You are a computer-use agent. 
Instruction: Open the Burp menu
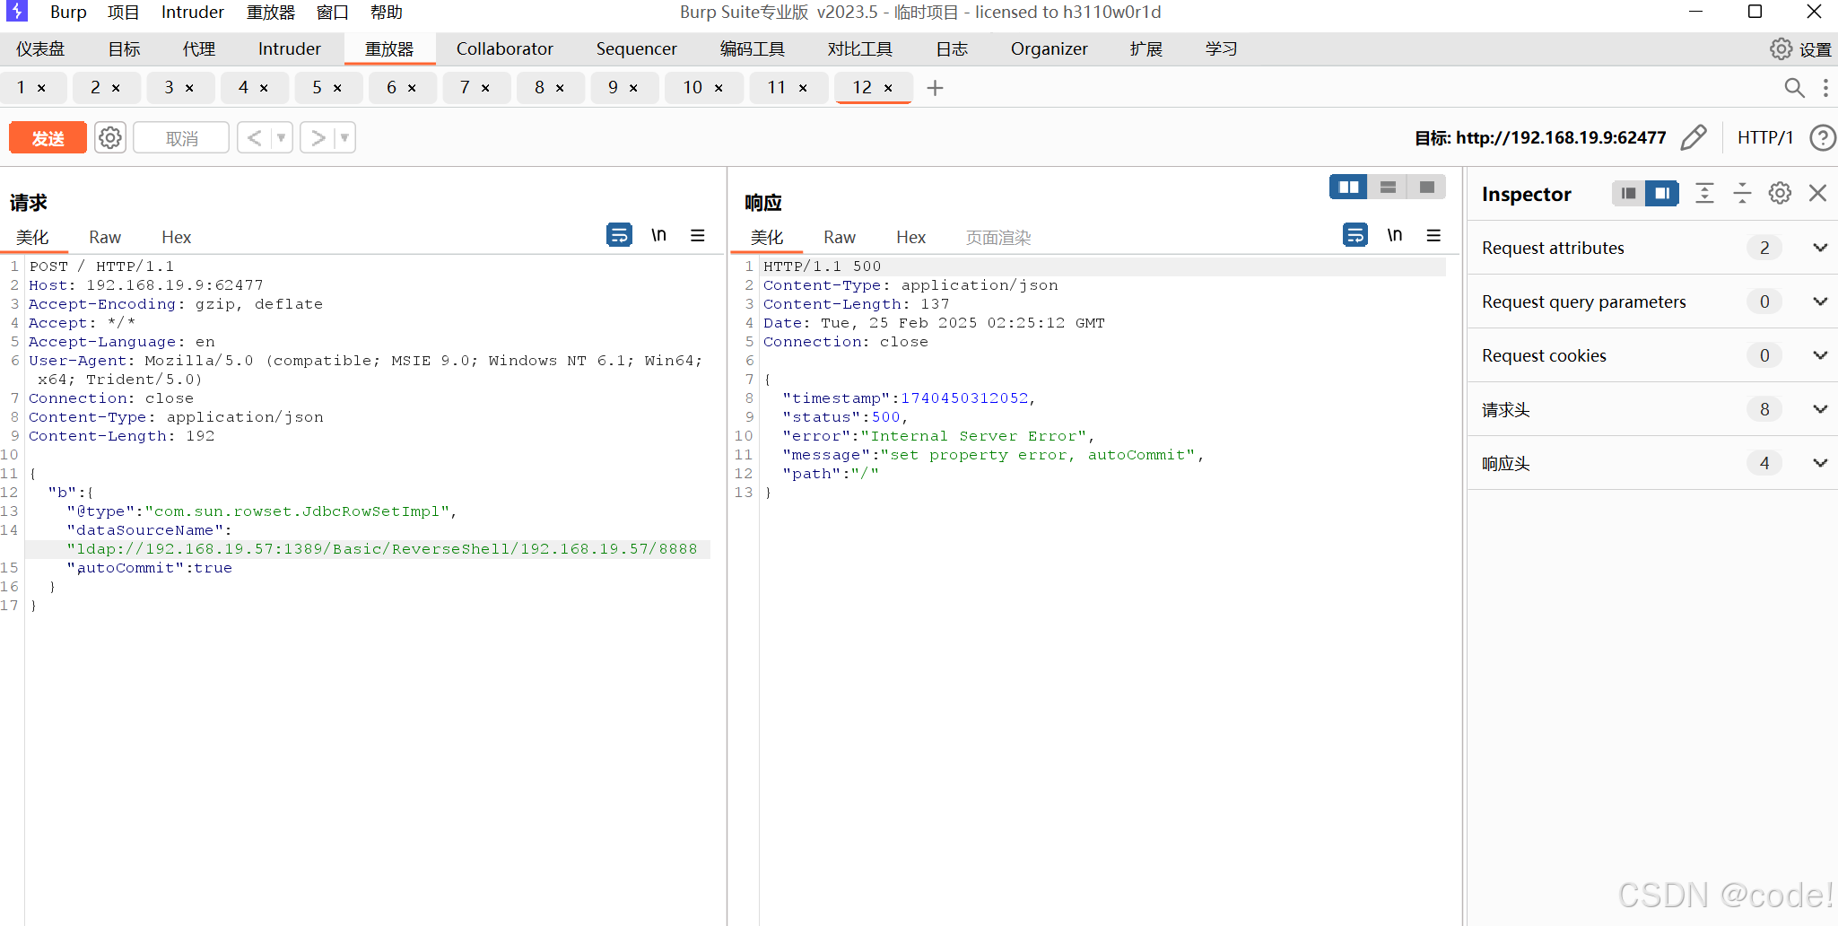click(x=68, y=13)
